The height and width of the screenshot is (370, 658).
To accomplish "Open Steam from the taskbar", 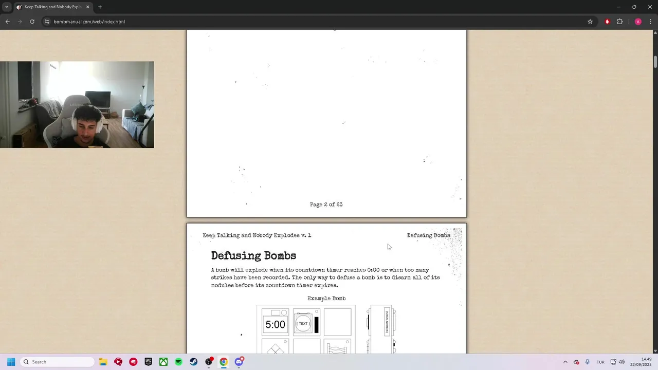I will pyautogui.click(x=193, y=362).
